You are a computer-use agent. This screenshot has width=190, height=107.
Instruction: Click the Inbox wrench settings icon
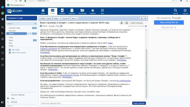point(28,34)
